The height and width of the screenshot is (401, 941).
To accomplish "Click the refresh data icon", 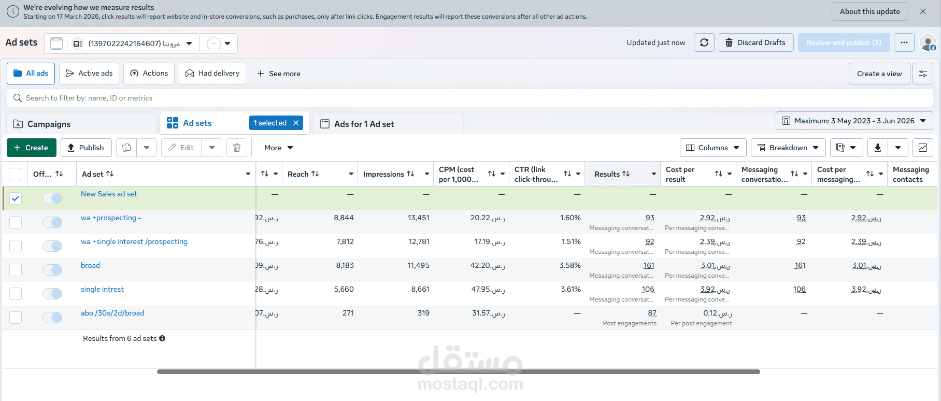I will pyautogui.click(x=704, y=42).
